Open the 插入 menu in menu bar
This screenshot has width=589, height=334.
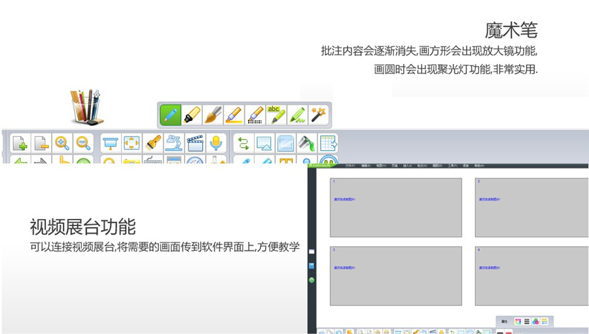coord(407,166)
